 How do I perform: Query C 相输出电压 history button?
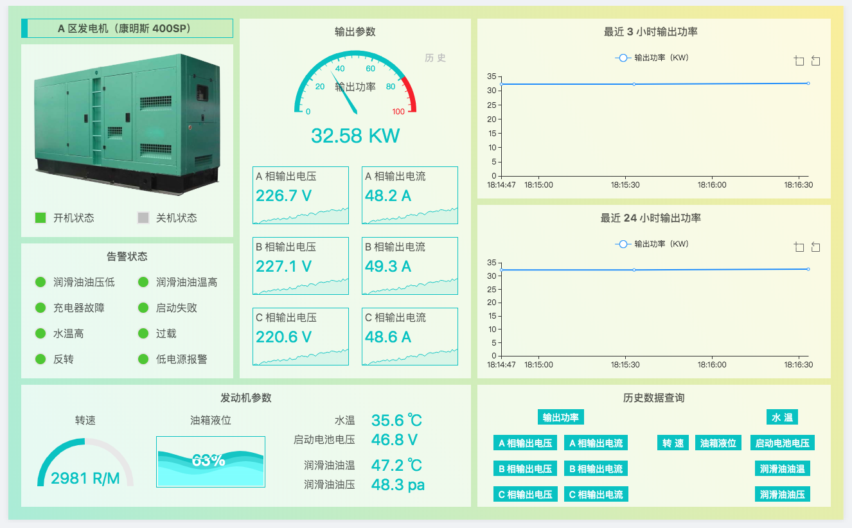(525, 495)
